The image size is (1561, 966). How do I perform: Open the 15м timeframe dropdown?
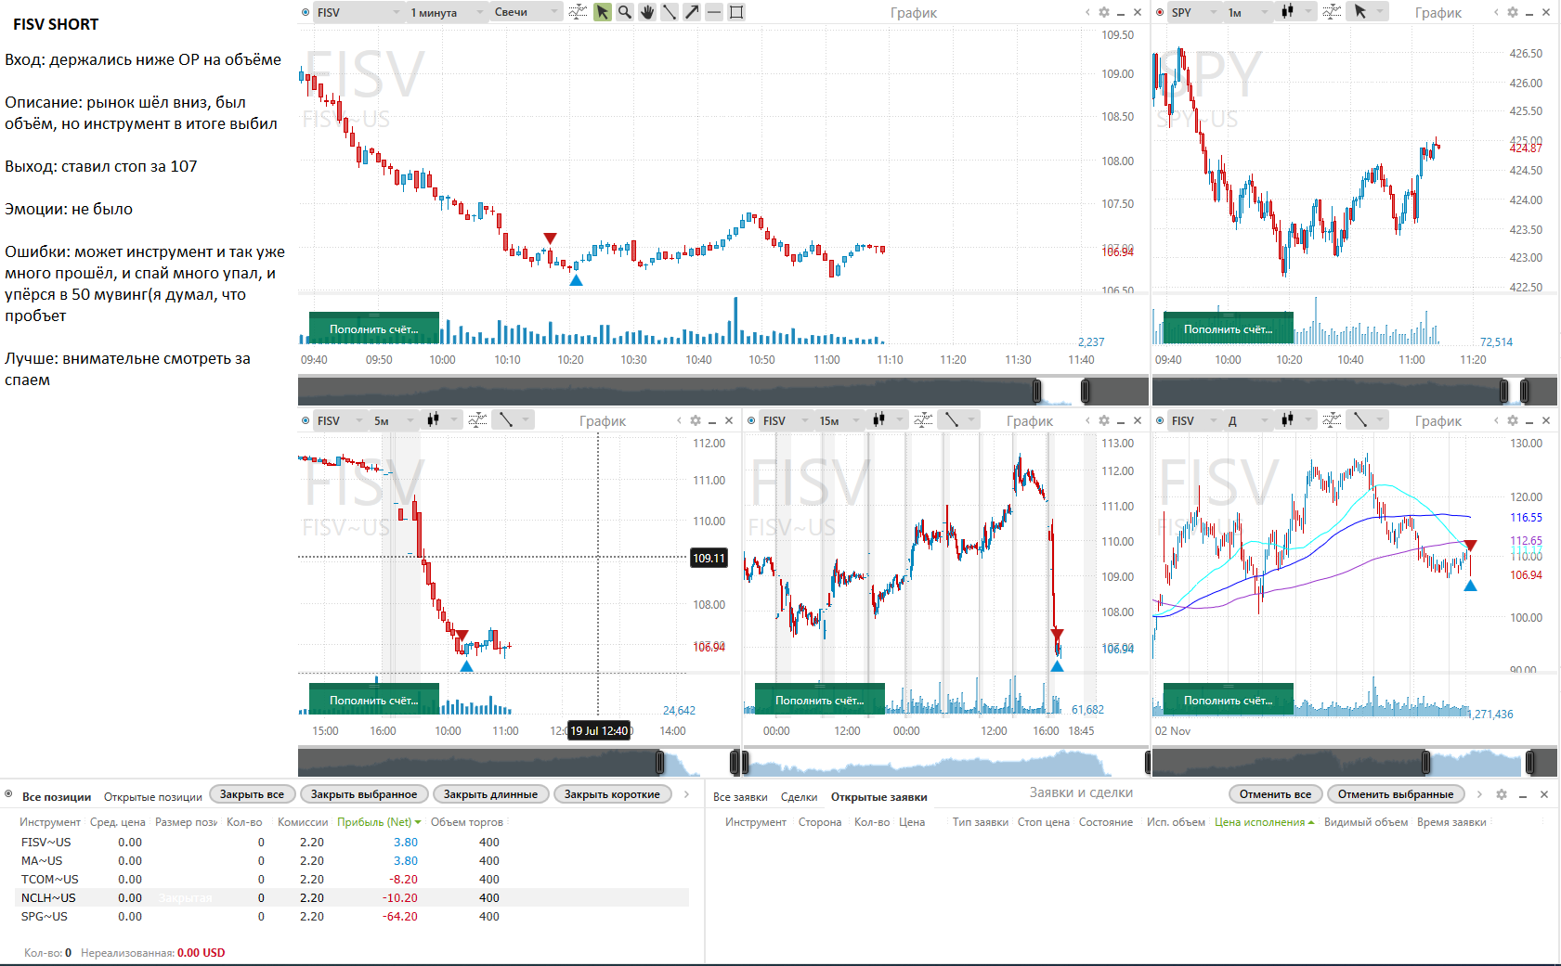(x=839, y=420)
